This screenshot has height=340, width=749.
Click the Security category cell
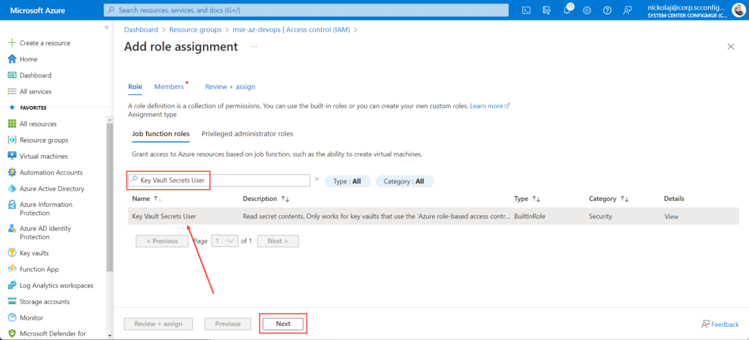pos(601,216)
